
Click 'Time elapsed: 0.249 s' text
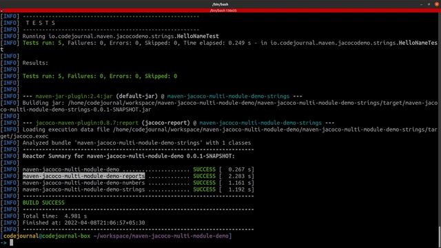coord(218,43)
